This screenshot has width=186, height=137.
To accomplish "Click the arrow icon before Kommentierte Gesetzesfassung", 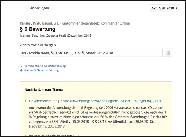I will pos(21,66).
